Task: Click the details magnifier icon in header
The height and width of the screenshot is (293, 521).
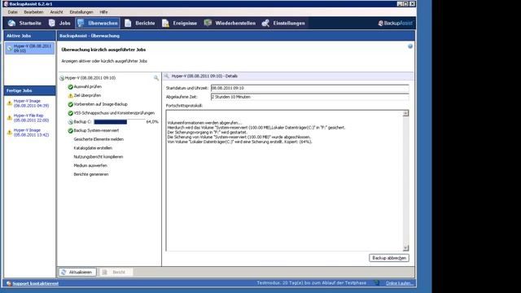Action: coord(166,76)
